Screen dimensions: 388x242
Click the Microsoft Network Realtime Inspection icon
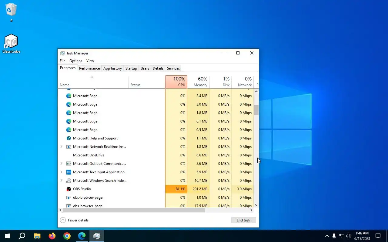pos(69,147)
